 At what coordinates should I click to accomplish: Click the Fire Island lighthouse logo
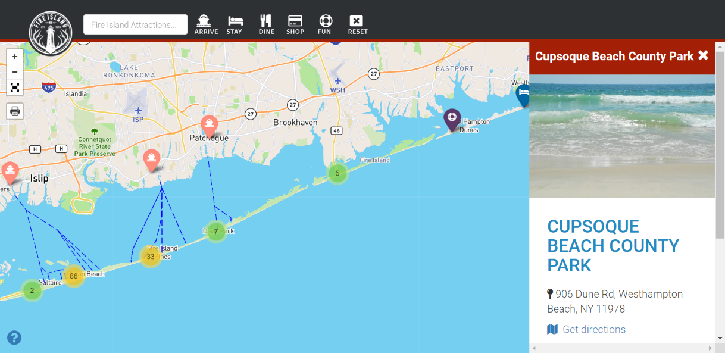51,33
